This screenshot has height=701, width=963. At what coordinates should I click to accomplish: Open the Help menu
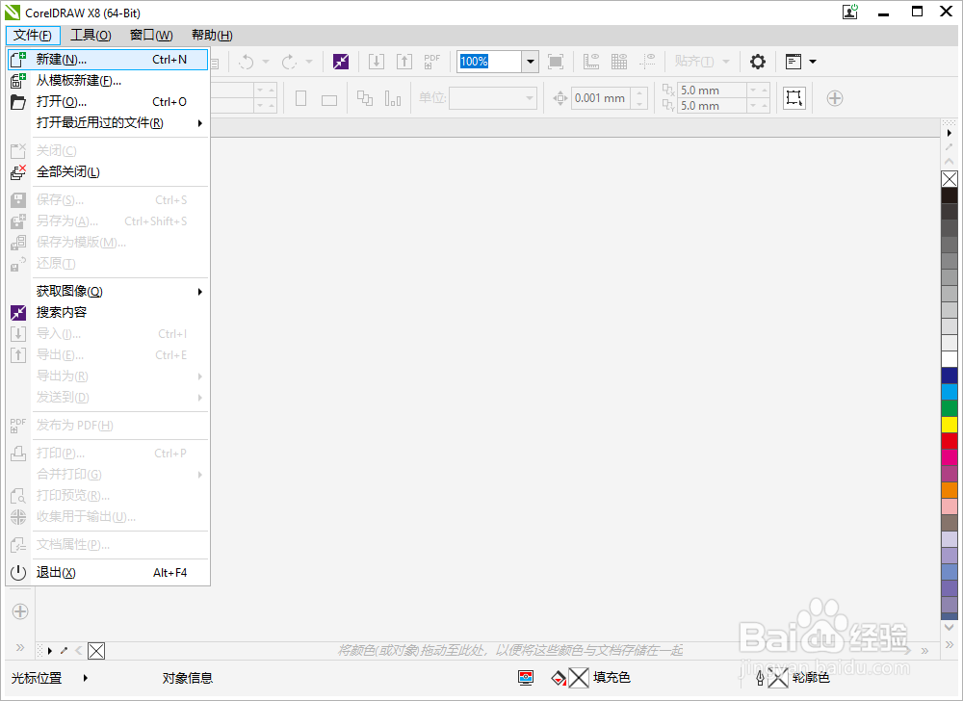(x=212, y=35)
